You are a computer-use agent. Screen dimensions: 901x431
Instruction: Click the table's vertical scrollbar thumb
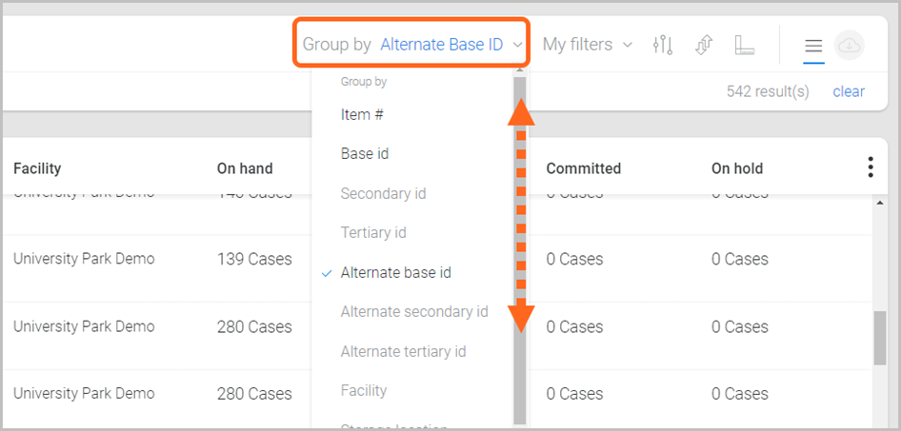(879, 338)
